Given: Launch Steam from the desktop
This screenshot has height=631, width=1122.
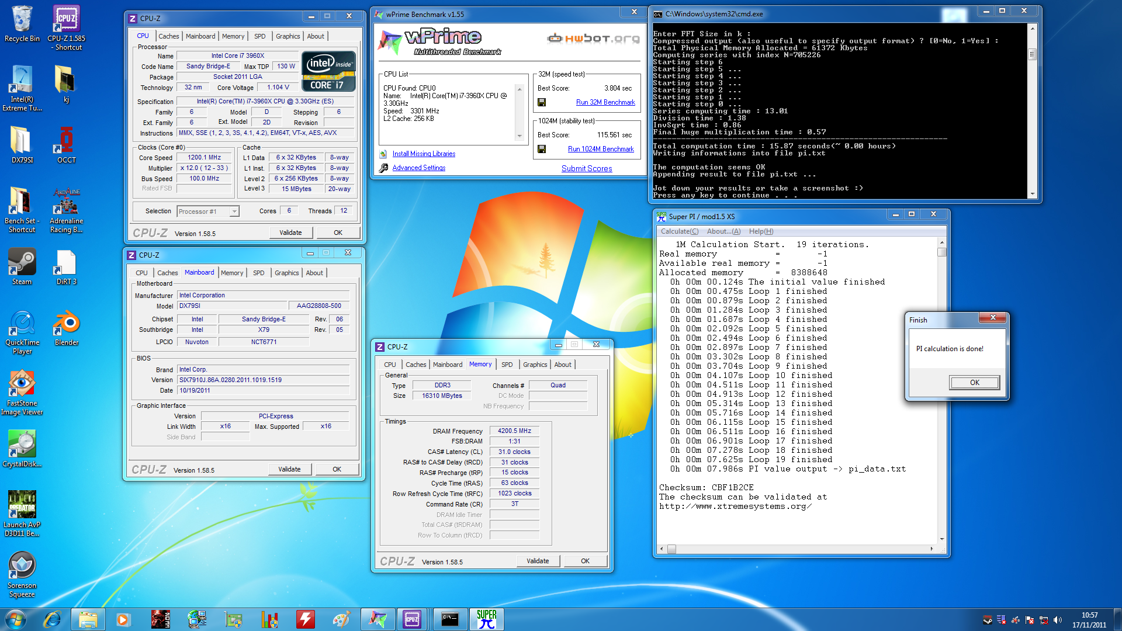Looking at the screenshot, I should 22,266.
